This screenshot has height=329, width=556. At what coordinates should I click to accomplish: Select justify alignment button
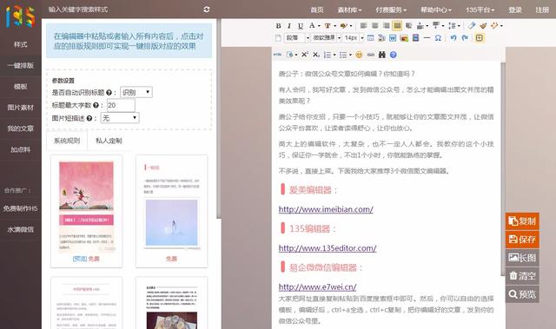point(397,25)
